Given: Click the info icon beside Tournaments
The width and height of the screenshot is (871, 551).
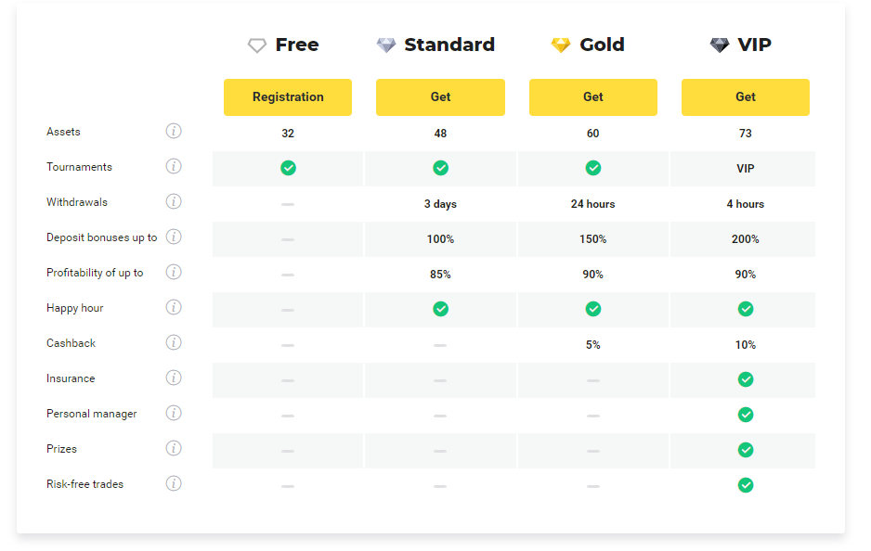Looking at the screenshot, I should [174, 166].
